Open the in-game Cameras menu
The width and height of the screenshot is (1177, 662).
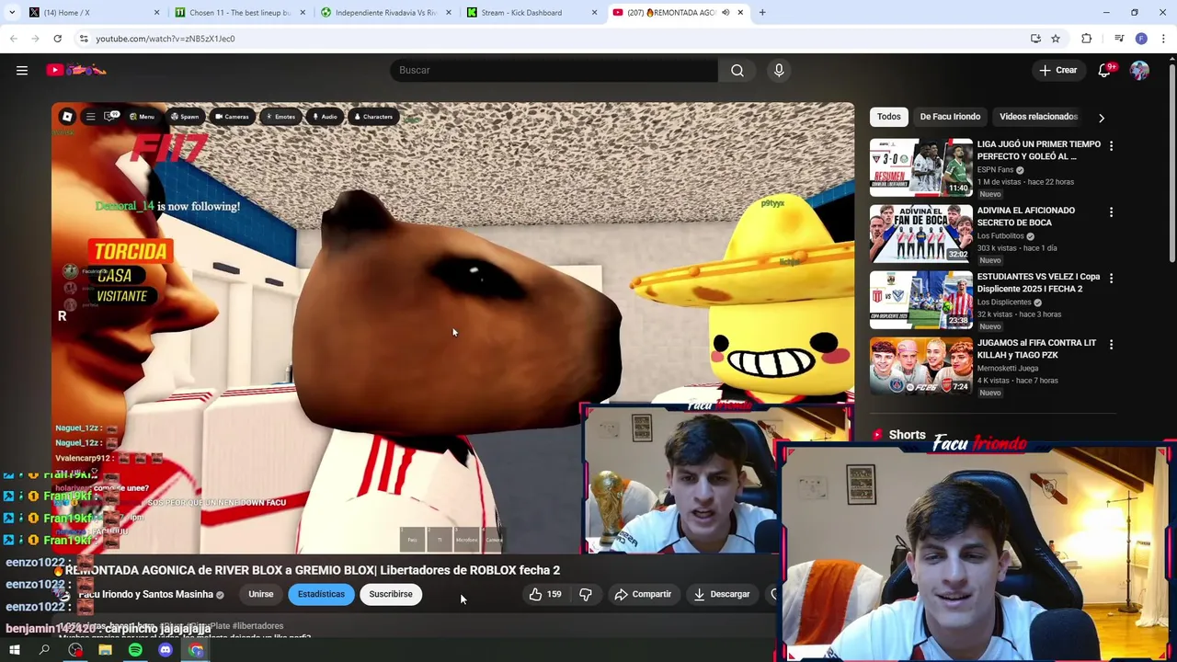click(232, 117)
